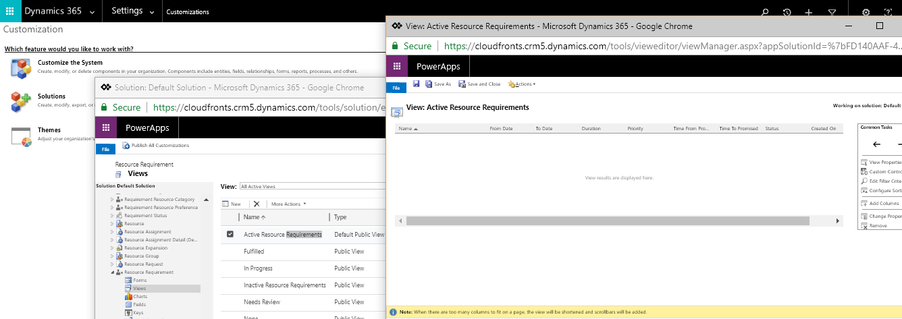This screenshot has width=902, height=319.
Task: Open the Customizations breadcrumb
Action: click(x=188, y=12)
